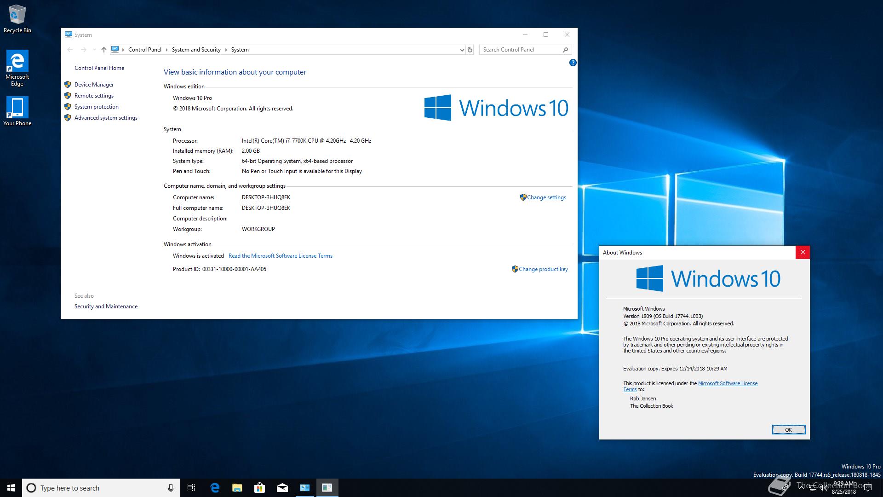883x497 pixels.
Task: Click the Windows Start button
Action: [11, 488]
